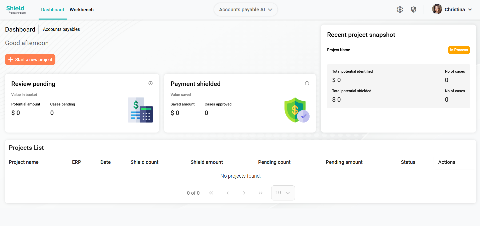Click the shield security icon in header
This screenshot has height=226, width=480.
pyautogui.click(x=414, y=10)
